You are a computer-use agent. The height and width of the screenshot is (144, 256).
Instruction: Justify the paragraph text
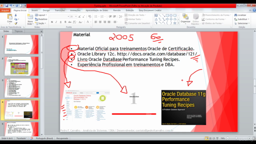(x=109, y=22)
